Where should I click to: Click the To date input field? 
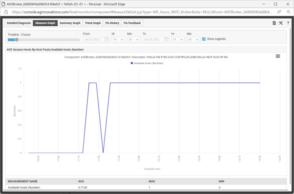click(156, 39)
